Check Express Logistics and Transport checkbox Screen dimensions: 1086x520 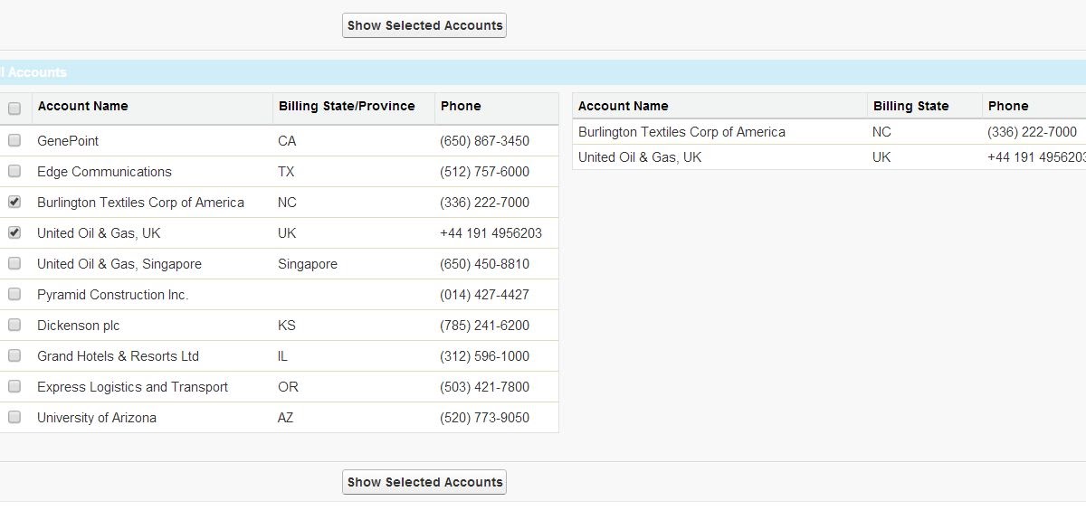pyautogui.click(x=14, y=386)
